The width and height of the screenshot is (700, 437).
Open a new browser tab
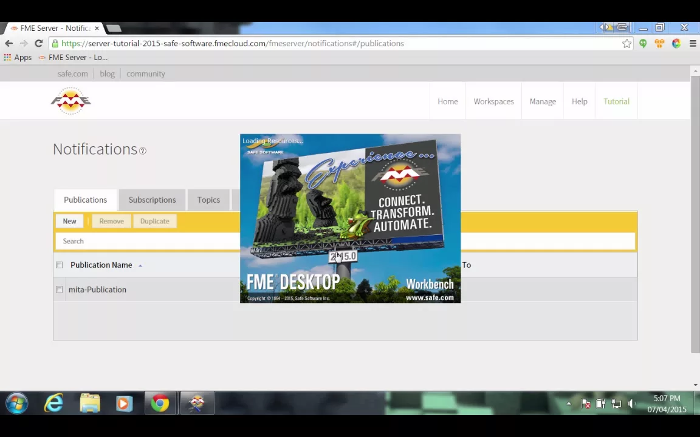[x=114, y=29]
